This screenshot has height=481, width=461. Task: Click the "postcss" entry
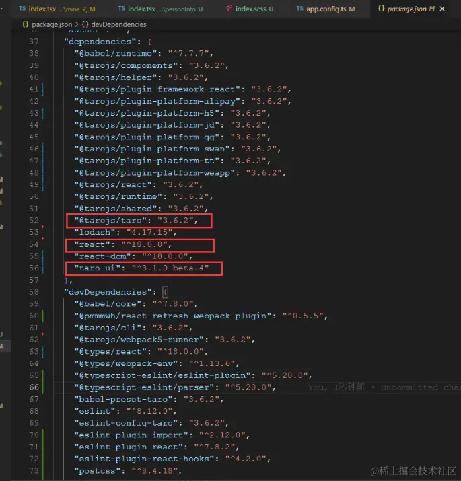[128, 471]
